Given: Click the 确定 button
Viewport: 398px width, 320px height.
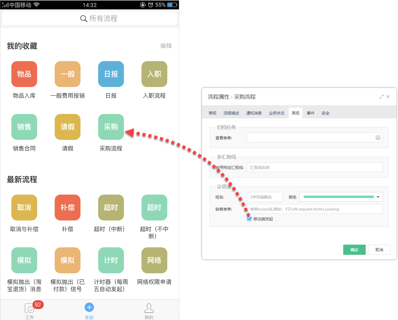Looking at the screenshot, I should 354,250.
